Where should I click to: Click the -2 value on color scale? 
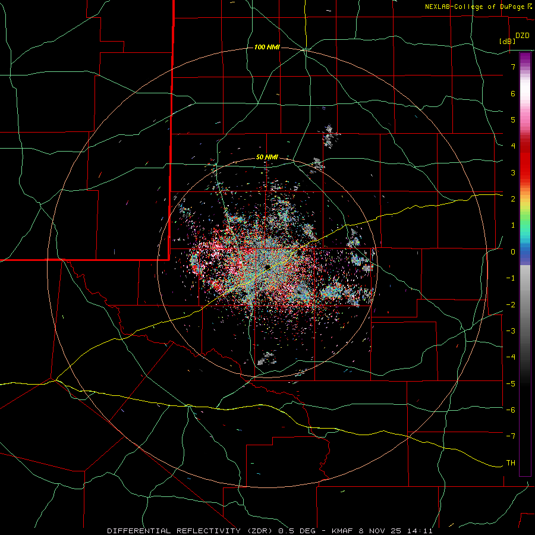click(x=511, y=304)
